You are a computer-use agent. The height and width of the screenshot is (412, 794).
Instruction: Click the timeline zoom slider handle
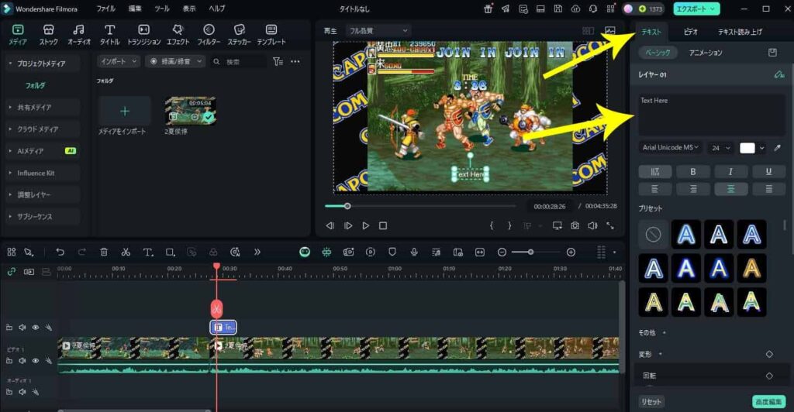(530, 252)
